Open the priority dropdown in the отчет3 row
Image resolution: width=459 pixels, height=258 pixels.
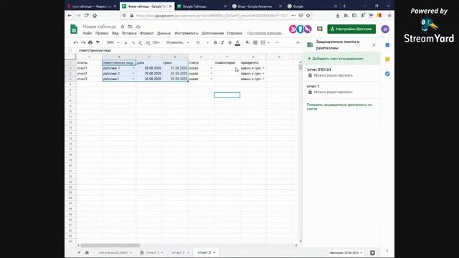[263, 79]
